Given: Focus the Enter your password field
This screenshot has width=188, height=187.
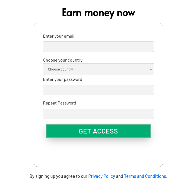Looking at the screenshot, I should (x=98, y=90).
